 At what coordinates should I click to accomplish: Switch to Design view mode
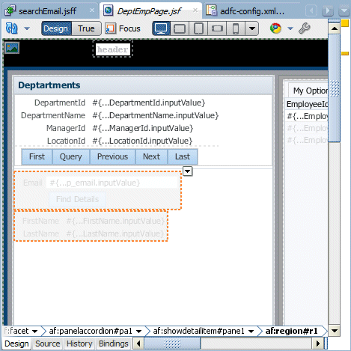tap(56, 28)
